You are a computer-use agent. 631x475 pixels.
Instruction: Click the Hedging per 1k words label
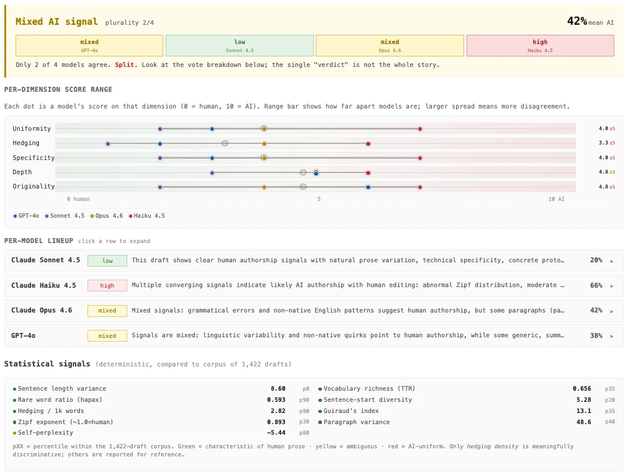[51, 411]
